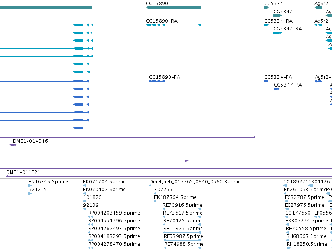
Task: Select the RP004262493.5prime EST label
Action: tap(114, 229)
